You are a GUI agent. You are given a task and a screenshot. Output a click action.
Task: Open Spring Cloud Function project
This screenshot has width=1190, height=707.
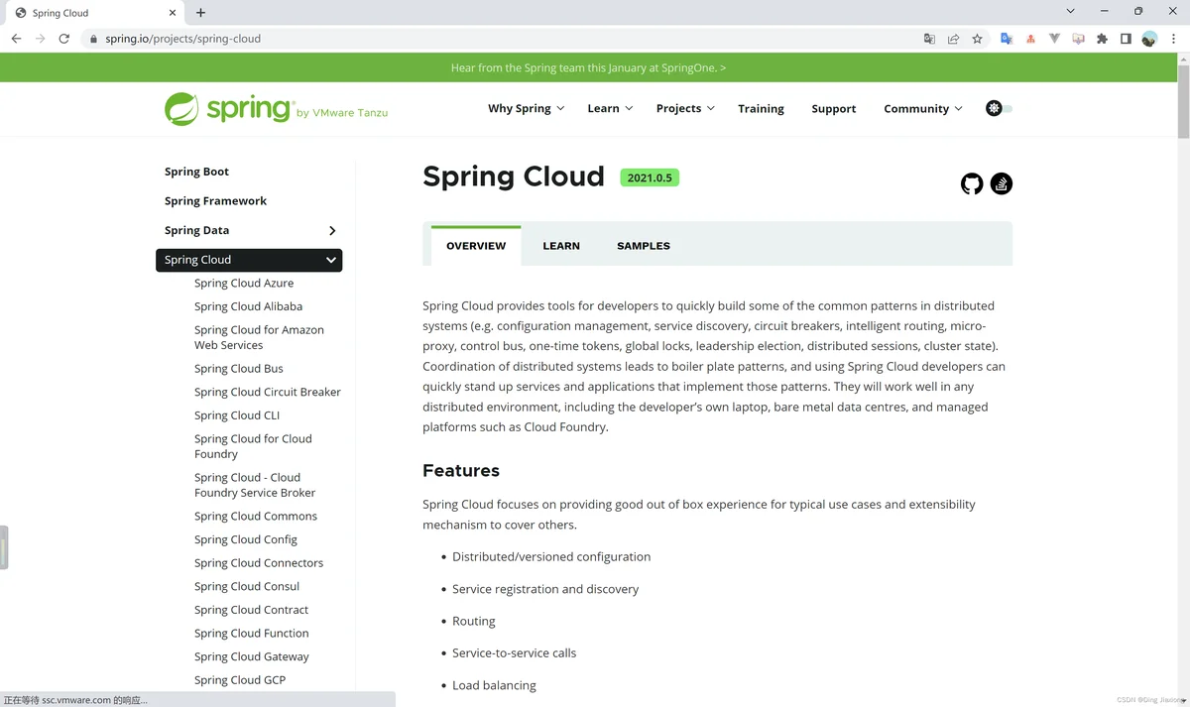[x=252, y=633]
